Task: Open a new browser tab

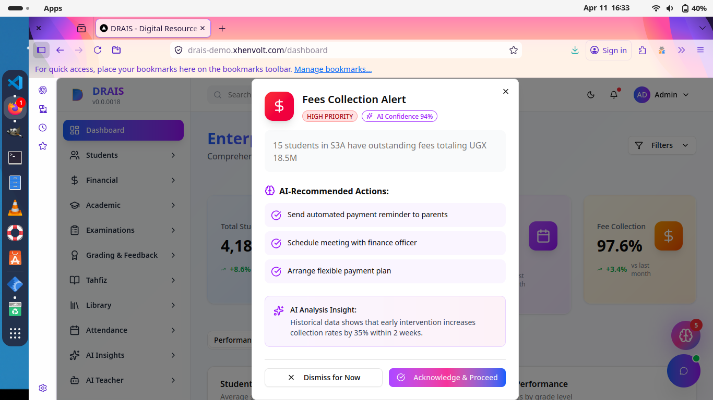Action: coord(222,28)
